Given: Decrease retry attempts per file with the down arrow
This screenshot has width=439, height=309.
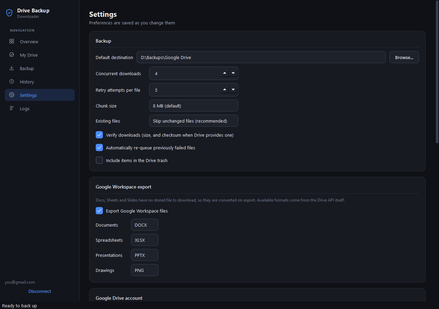Looking at the screenshot, I should click(x=233, y=90).
